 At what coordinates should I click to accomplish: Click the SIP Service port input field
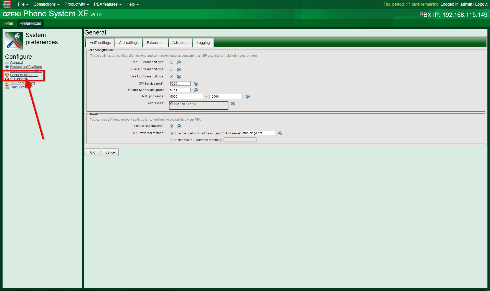[180, 84]
